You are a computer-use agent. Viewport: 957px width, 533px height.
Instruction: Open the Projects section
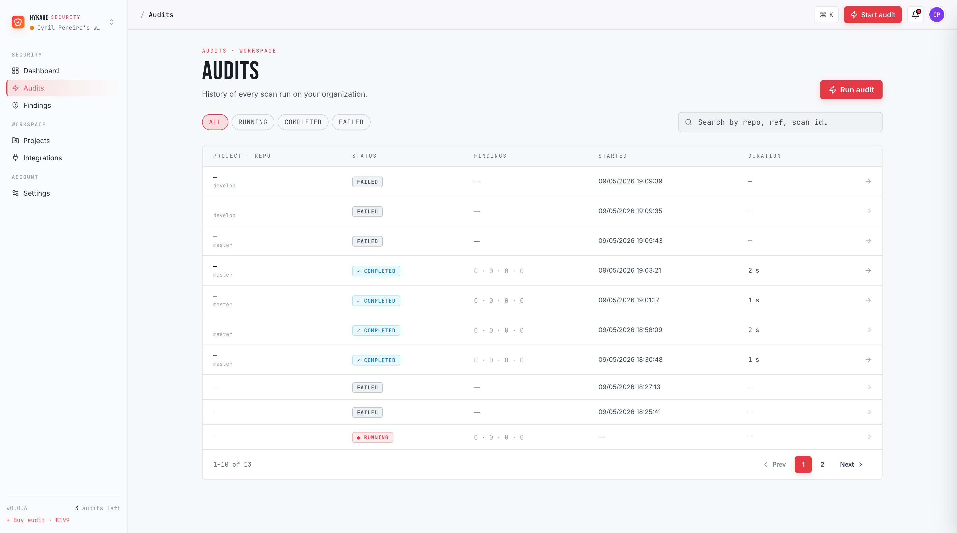pyautogui.click(x=63, y=141)
